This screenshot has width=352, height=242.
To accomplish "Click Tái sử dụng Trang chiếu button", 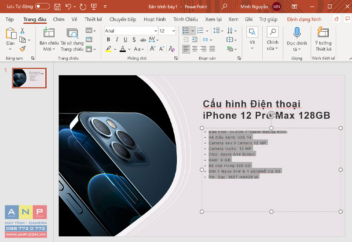I will (x=72, y=40).
